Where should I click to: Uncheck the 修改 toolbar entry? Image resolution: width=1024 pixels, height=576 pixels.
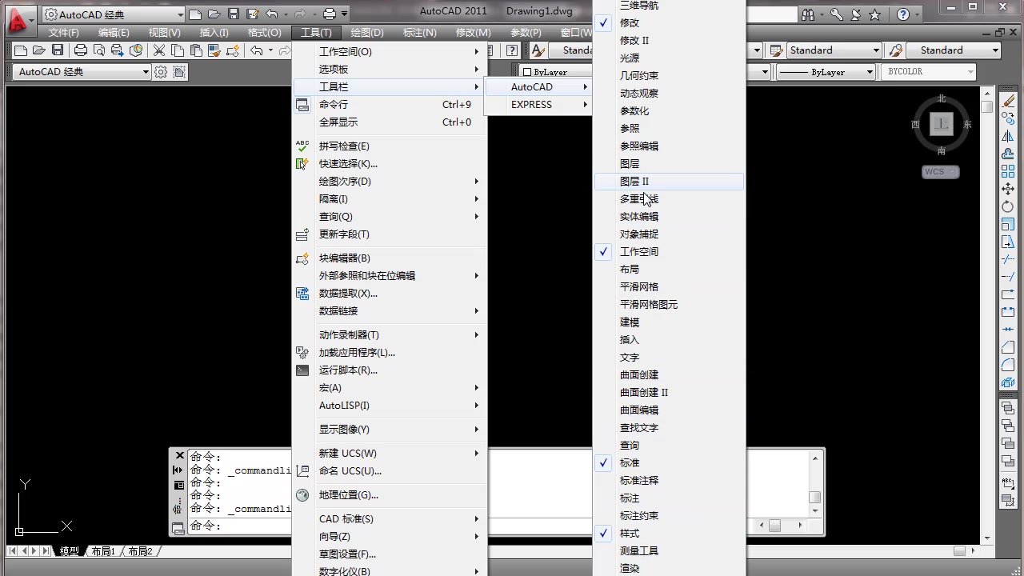pos(669,23)
